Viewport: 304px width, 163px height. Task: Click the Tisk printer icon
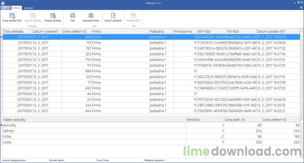pyautogui.click(x=72, y=16)
